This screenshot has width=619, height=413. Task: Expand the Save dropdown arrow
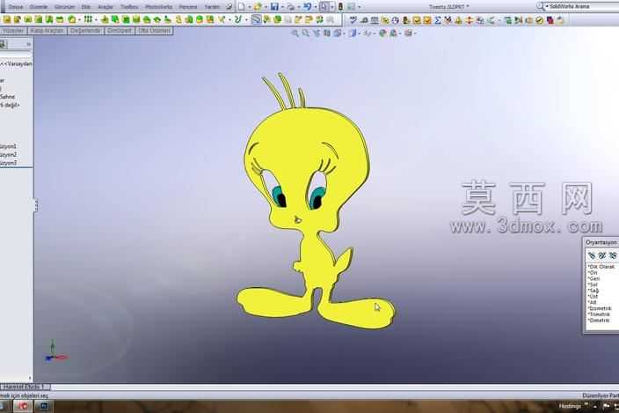pos(282,7)
